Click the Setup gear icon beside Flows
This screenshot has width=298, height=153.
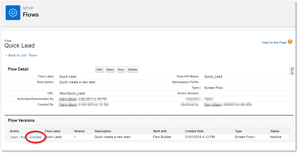pyautogui.click(x=13, y=13)
